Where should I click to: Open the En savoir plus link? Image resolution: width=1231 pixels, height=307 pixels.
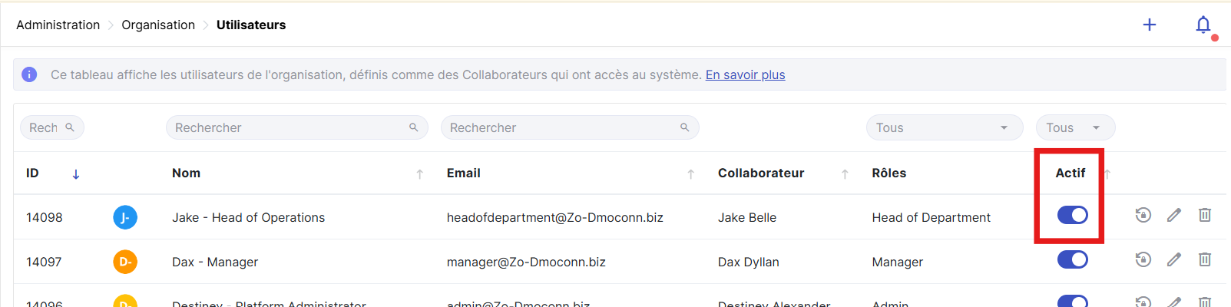(x=745, y=74)
